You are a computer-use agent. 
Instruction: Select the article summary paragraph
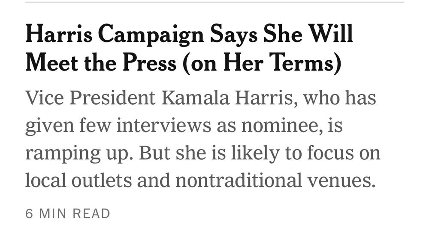point(203,140)
